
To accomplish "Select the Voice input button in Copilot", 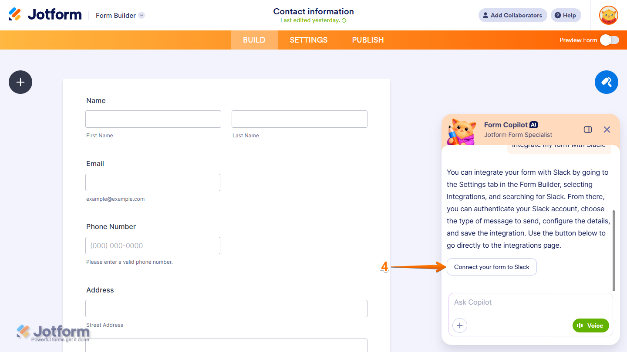I will [x=590, y=325].
